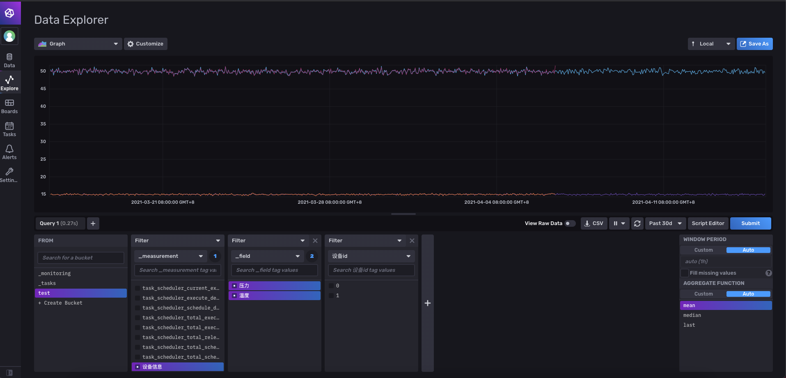
Task: Enable Fill missing values checkbox
Action: [x=685, y=273]
